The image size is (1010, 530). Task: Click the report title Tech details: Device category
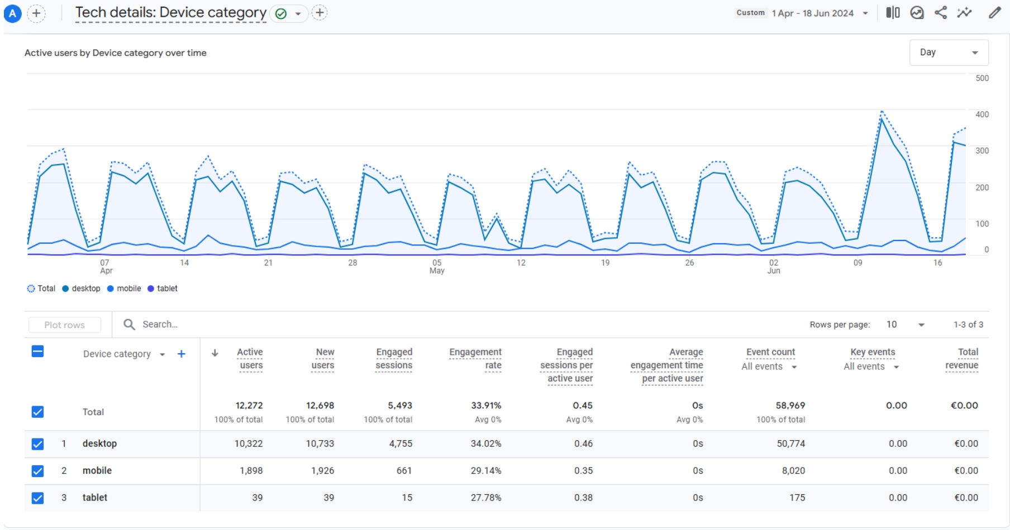coord(171,12)
